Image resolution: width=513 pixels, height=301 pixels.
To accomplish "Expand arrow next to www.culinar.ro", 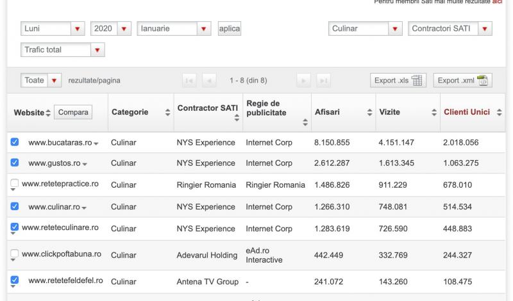I will 84,208.
